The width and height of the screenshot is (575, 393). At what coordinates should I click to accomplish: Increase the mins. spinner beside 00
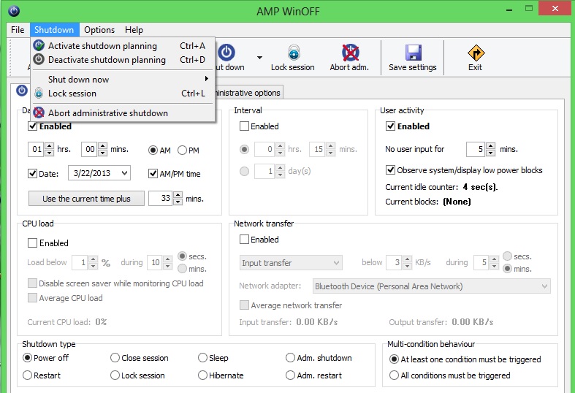click(x=103, y=146)
